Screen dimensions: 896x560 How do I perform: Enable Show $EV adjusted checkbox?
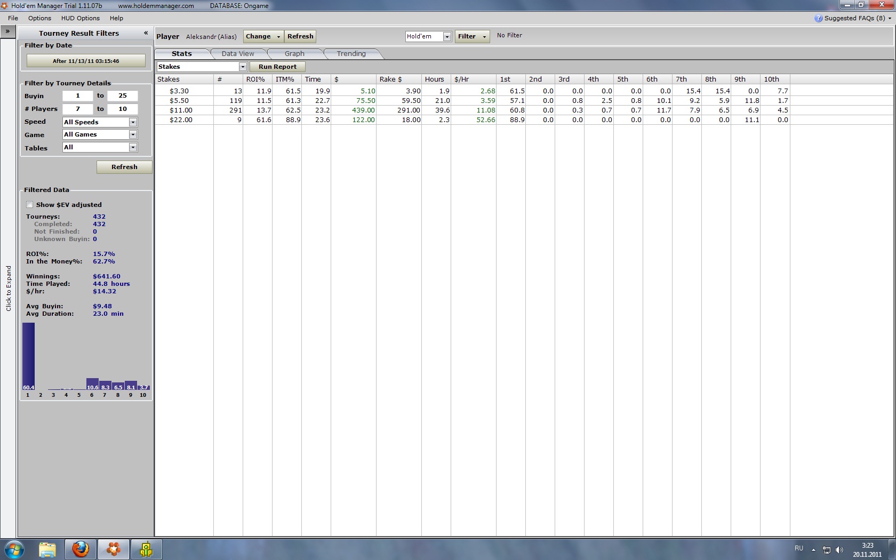point(30,205)
